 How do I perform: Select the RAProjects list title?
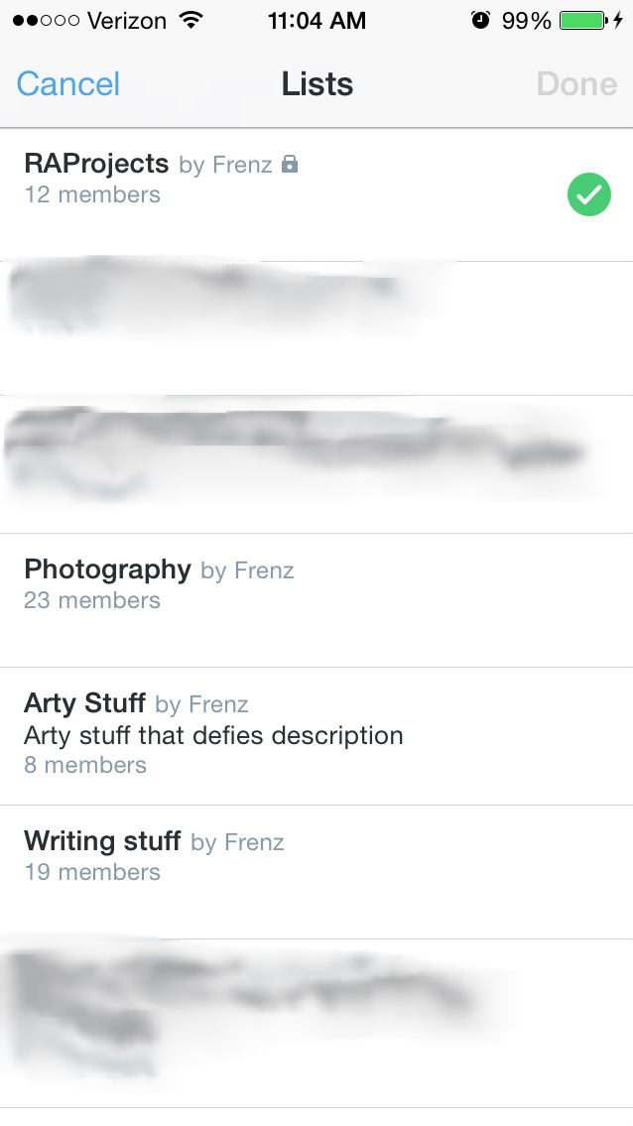tap(97, 164)
